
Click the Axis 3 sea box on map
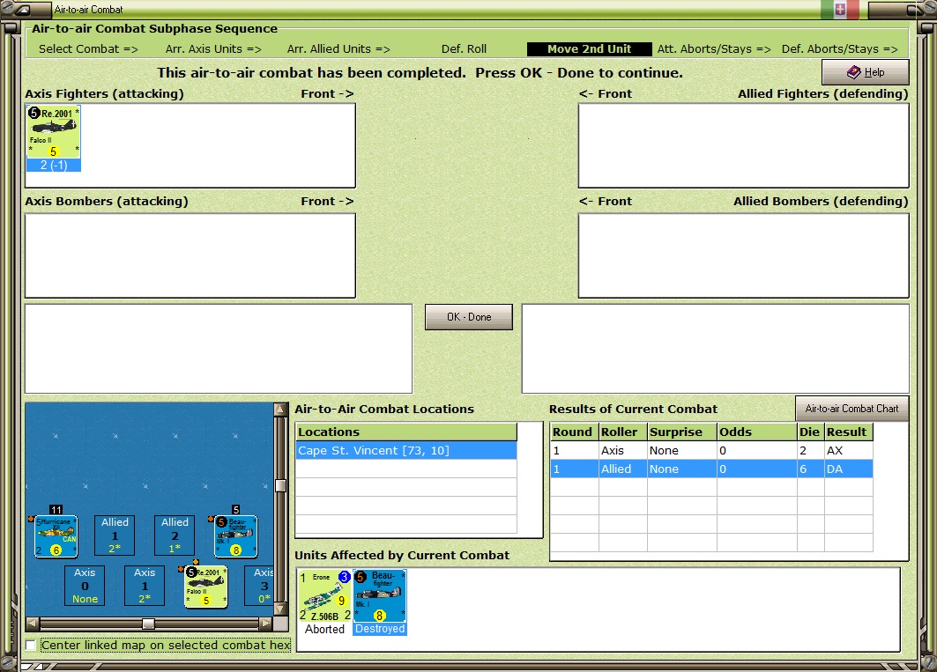[x=261, y=586]
